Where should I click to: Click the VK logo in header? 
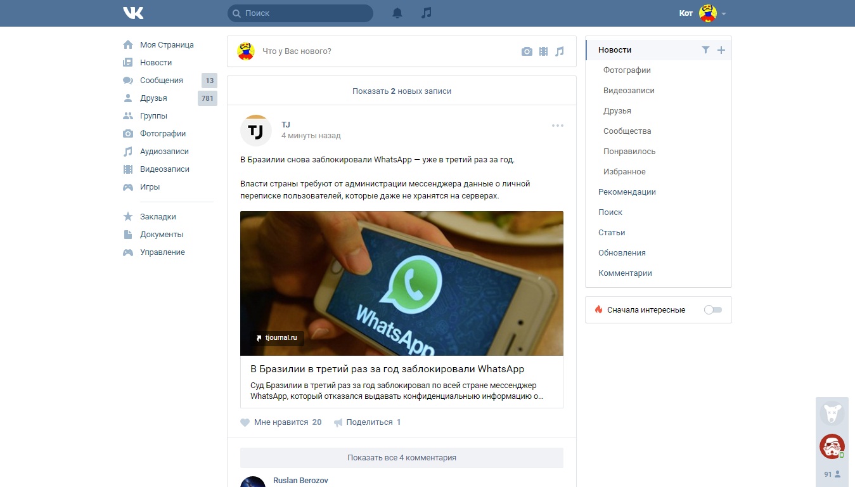click(x=133, y=13)
